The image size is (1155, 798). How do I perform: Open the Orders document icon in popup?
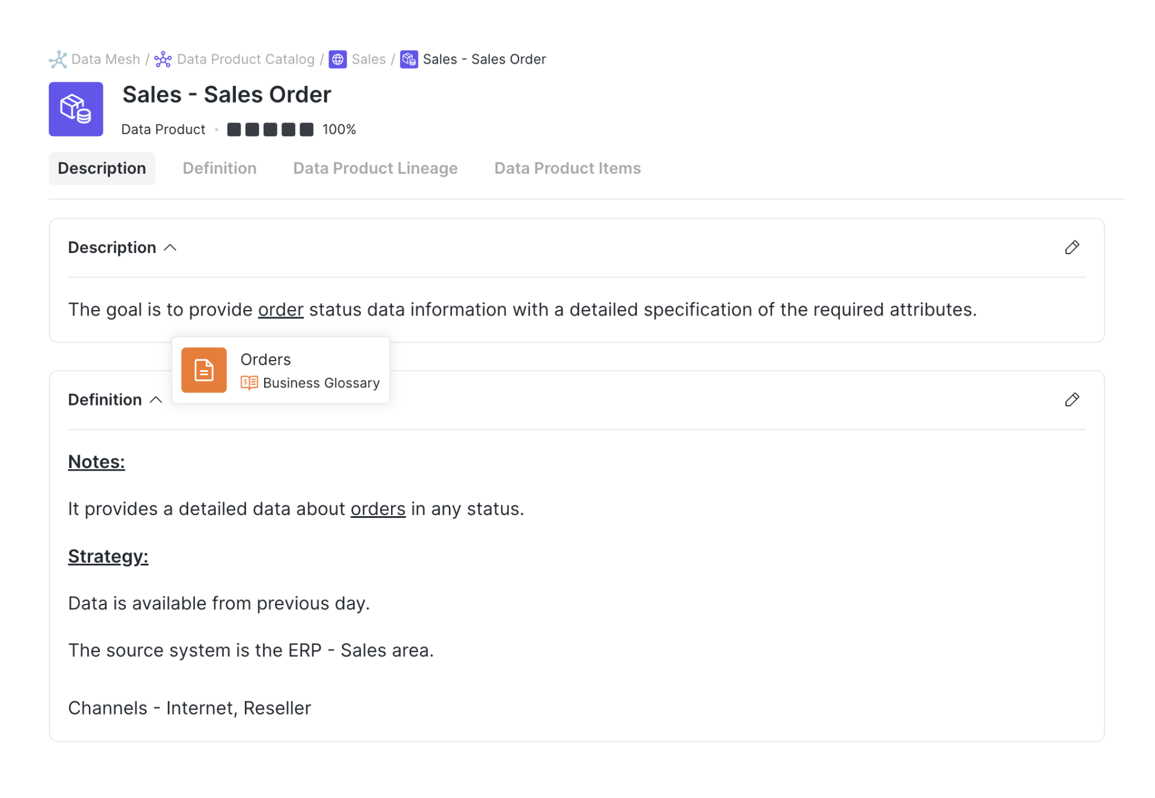click(x=204, y=370)
